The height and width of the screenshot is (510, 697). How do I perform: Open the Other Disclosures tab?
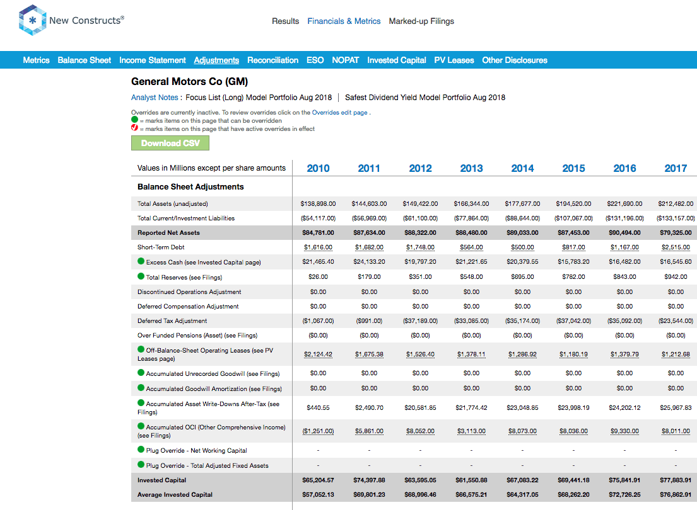pos(515,60)
